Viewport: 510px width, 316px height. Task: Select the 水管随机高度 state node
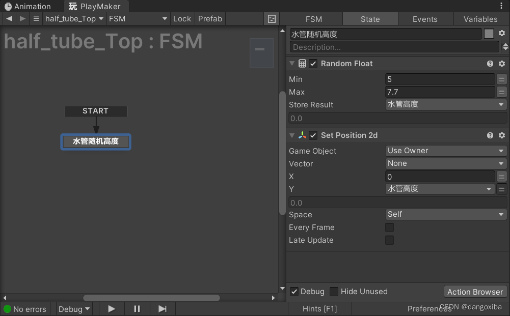pos(96,141)
